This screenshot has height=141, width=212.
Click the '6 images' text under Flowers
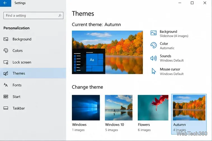click(144, 130)
